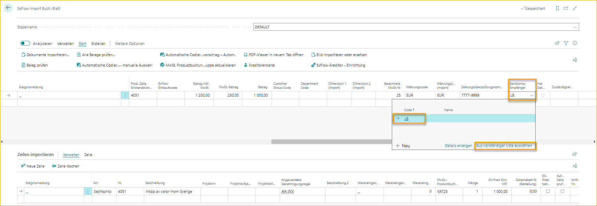
Task: Open Verwalten under Zeilen importieren
Action: coord(71,155)
